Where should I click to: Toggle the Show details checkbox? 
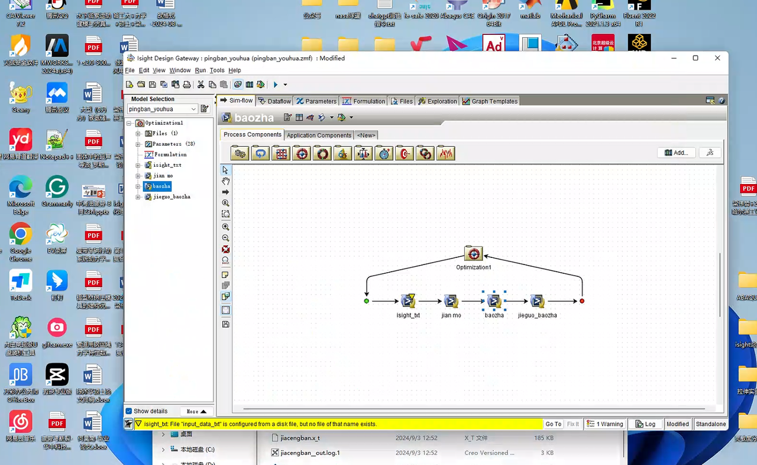coord(129,411)
